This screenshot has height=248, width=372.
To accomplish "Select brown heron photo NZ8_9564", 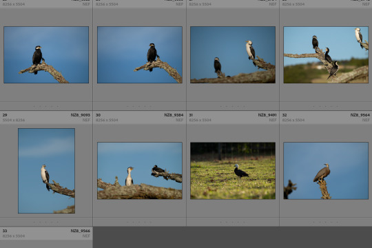I will (326, 171).
